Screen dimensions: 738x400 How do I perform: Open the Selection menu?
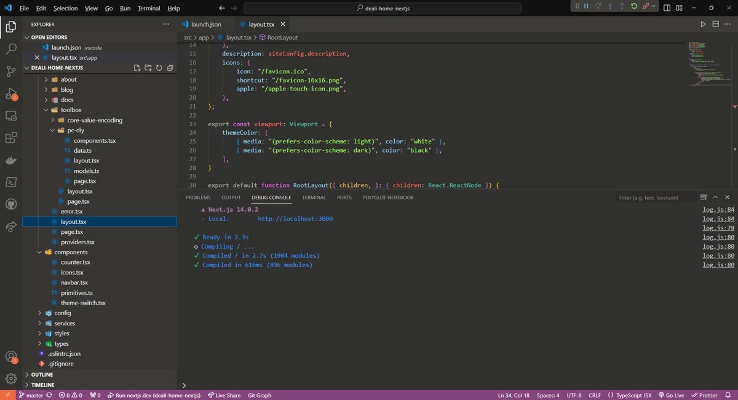pyautogui.click(x=65, y=8)
